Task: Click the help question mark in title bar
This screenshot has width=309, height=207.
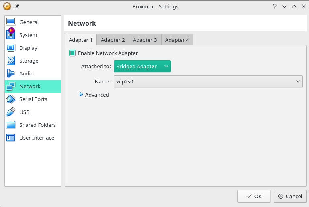Action: tap(275, 6)
